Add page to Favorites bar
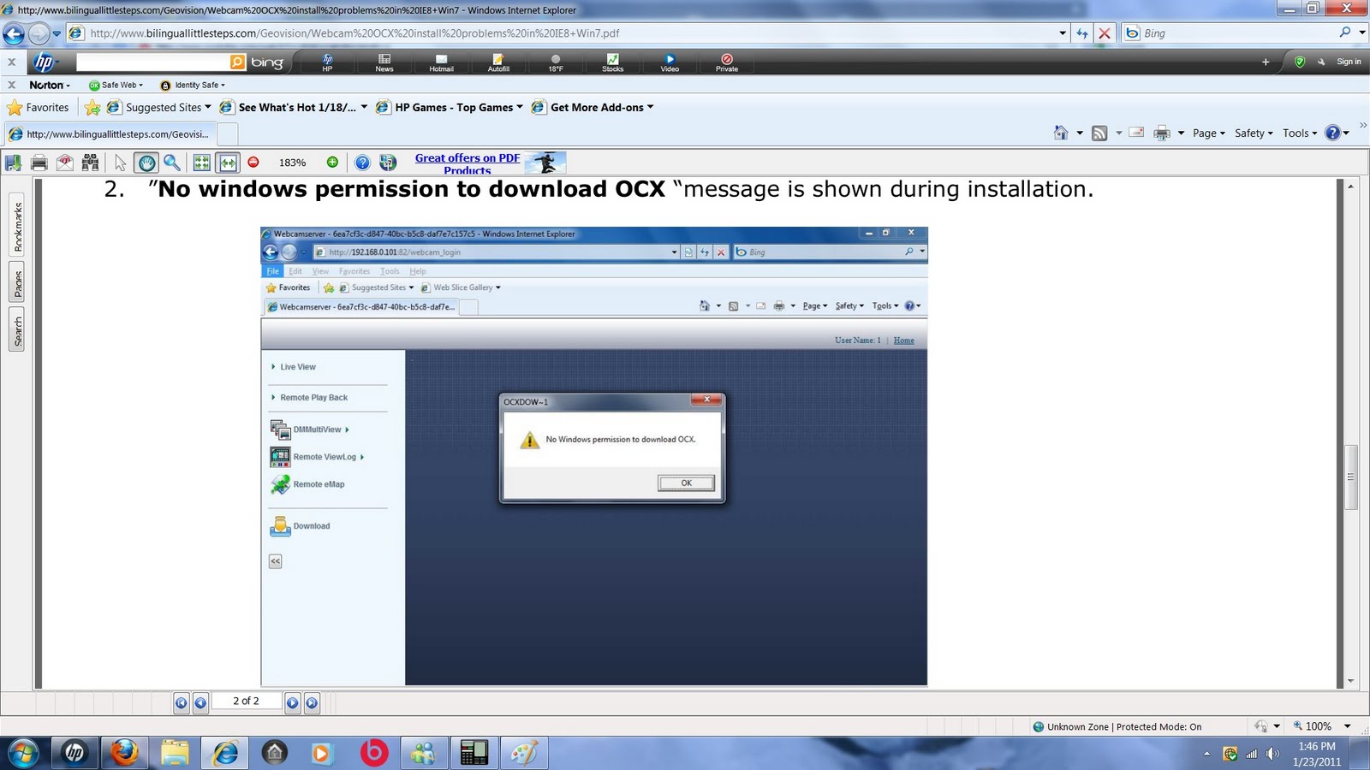 click(92, 108)
